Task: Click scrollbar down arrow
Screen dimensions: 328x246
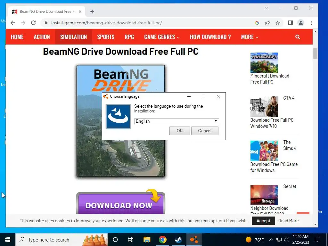Action: click(315, 225)
